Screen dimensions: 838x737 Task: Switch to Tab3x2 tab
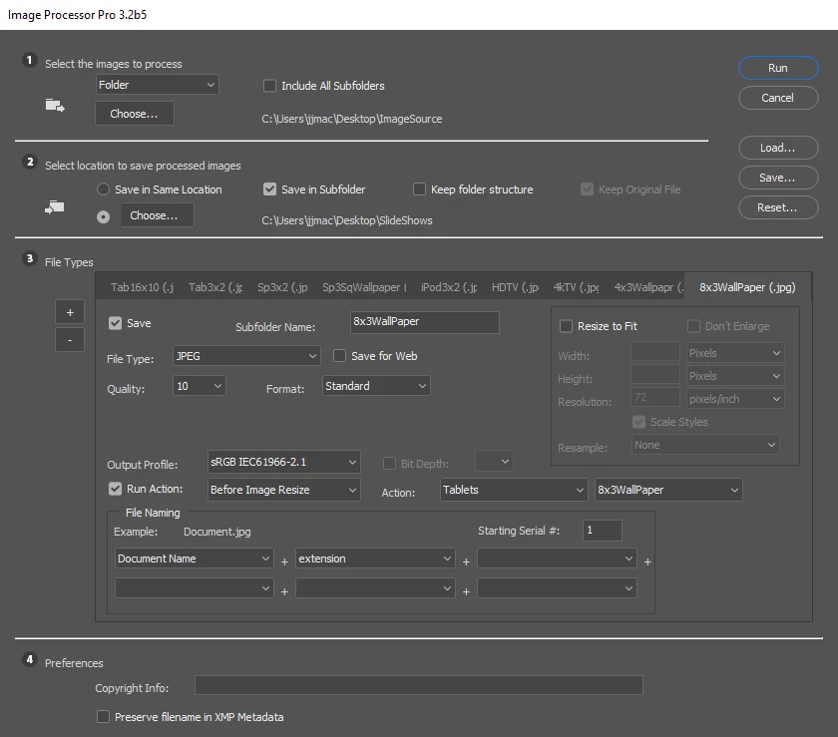point(215,287)
